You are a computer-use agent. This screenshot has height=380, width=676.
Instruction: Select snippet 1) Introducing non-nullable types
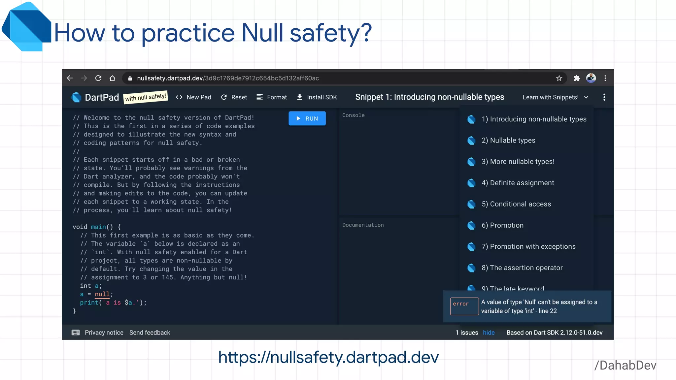point(527,119)
